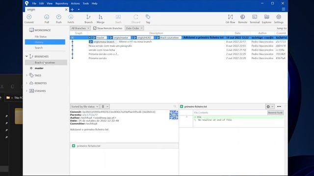Image resolution: width=314 pixels, height=176 pixels.
Task: Select primeiro-ficheiro.txt in changed files list
Action: click(x=124, y=146)
